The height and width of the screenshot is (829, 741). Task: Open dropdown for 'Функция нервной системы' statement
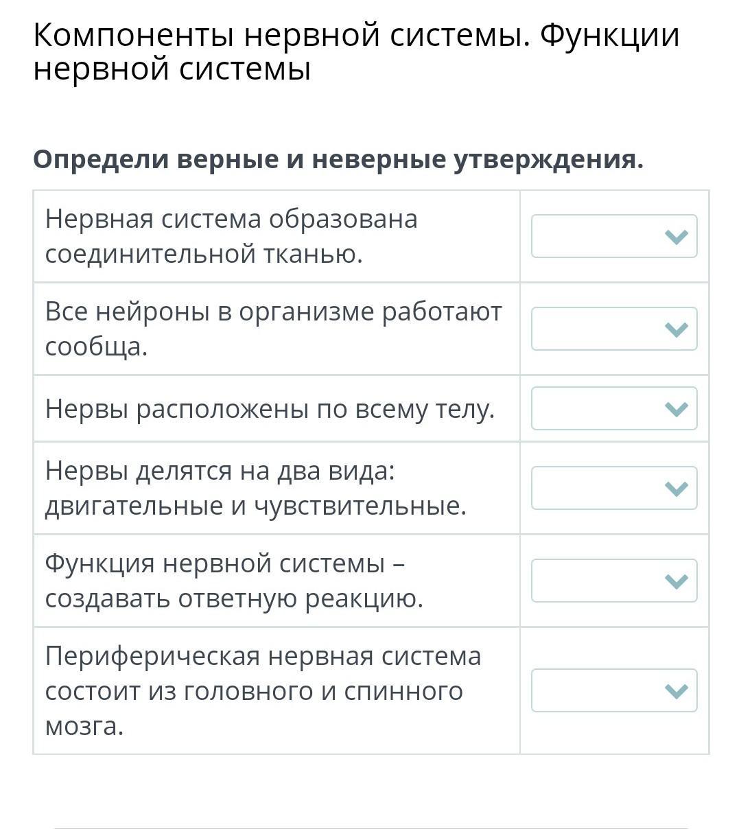pos(614,581)
